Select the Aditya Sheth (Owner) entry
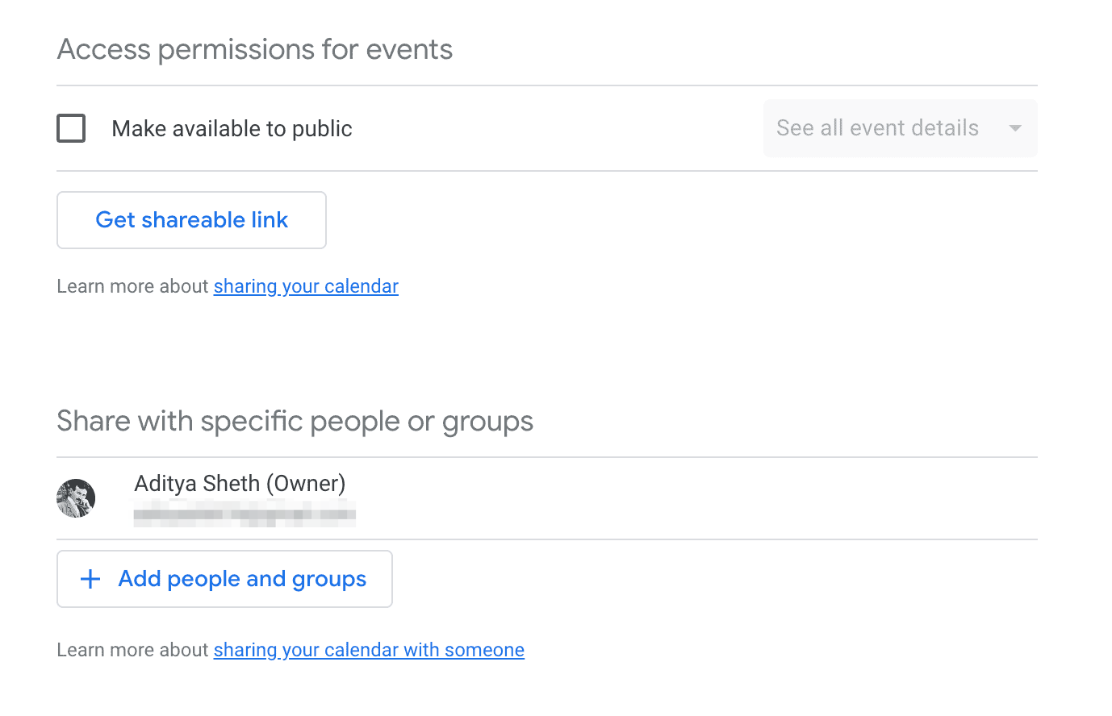Screen dimensions: 1112x716 [240, 483]
